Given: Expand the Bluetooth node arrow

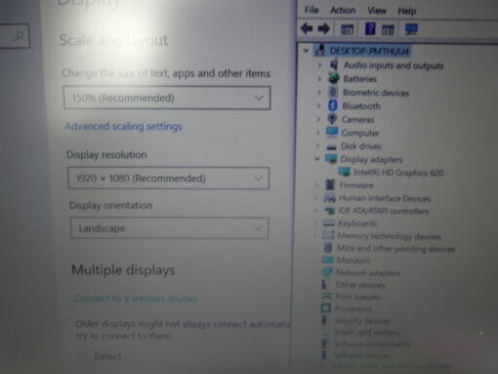Looking at the screenshot, I should [x=318, y=105].
